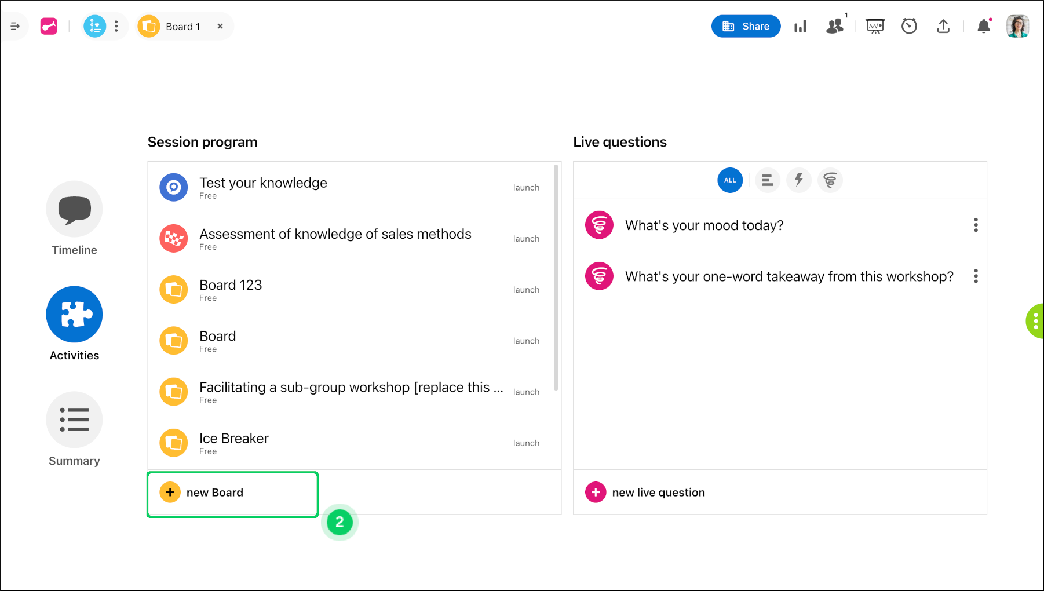Open the session options three-dot menu
Viewport: 1044px width, 591px height.
pyautogui.click(x=116, y=26)
